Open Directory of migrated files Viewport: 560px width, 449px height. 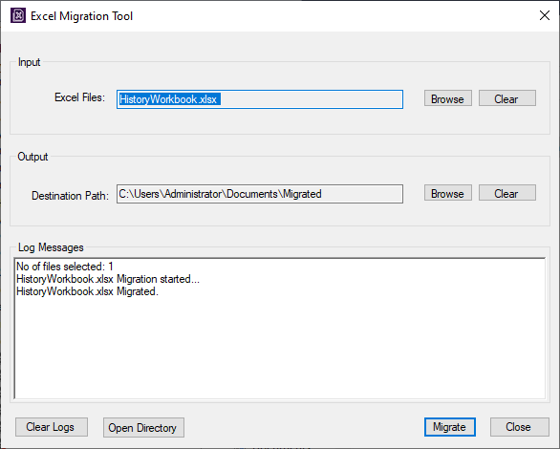[x=143, y=428]
